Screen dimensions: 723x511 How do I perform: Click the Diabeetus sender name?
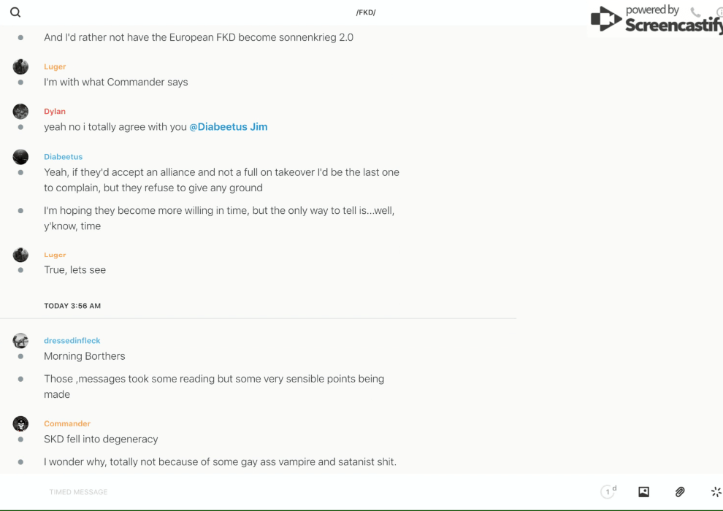click(x=64, y=157)
